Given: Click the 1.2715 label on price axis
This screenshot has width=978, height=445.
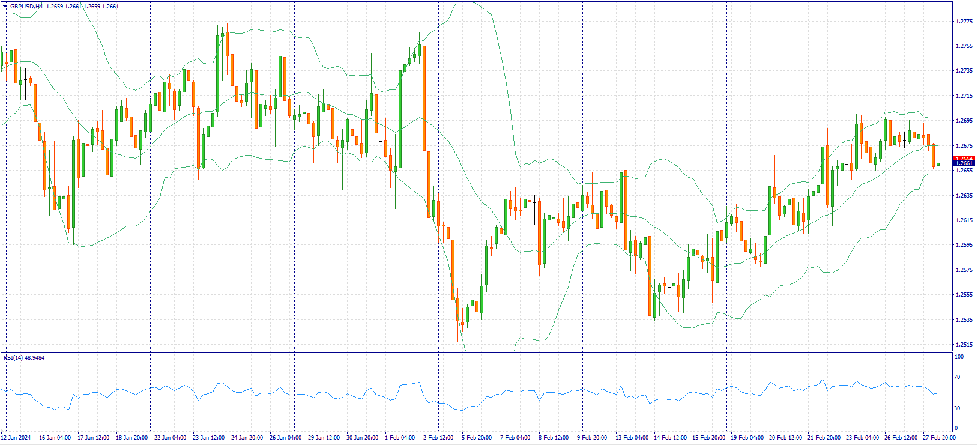Looking at the screenshot, I should coord(964,96).
